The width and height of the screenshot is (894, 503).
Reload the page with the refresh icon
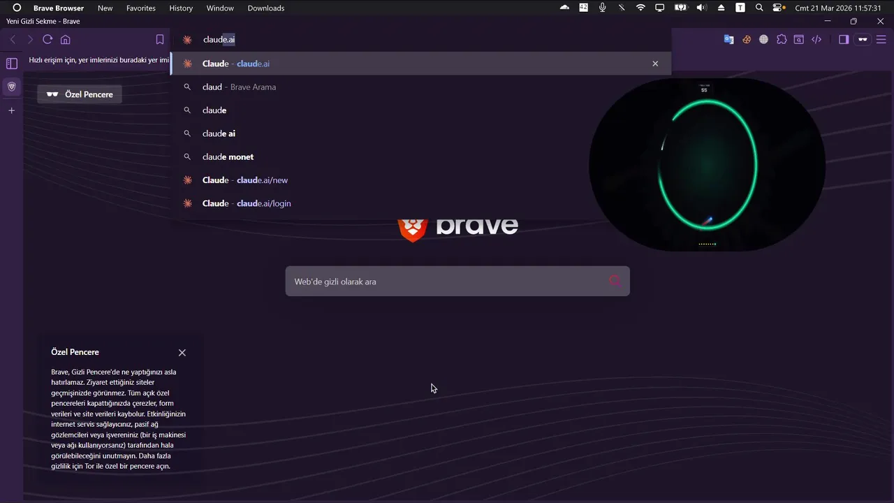coord(47,40)
